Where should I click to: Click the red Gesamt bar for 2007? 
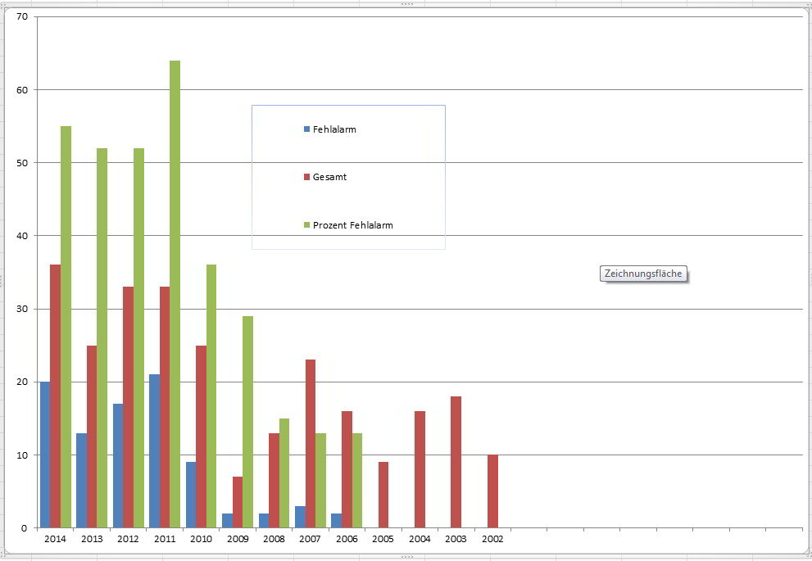click(x=310, y=443)
